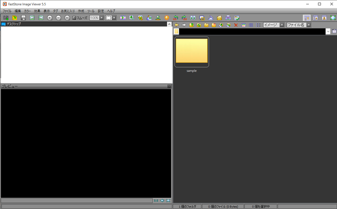The width and height of the screenshot is (337, 209).
Task: Click the print icon
Action: (x=228, y=18)
